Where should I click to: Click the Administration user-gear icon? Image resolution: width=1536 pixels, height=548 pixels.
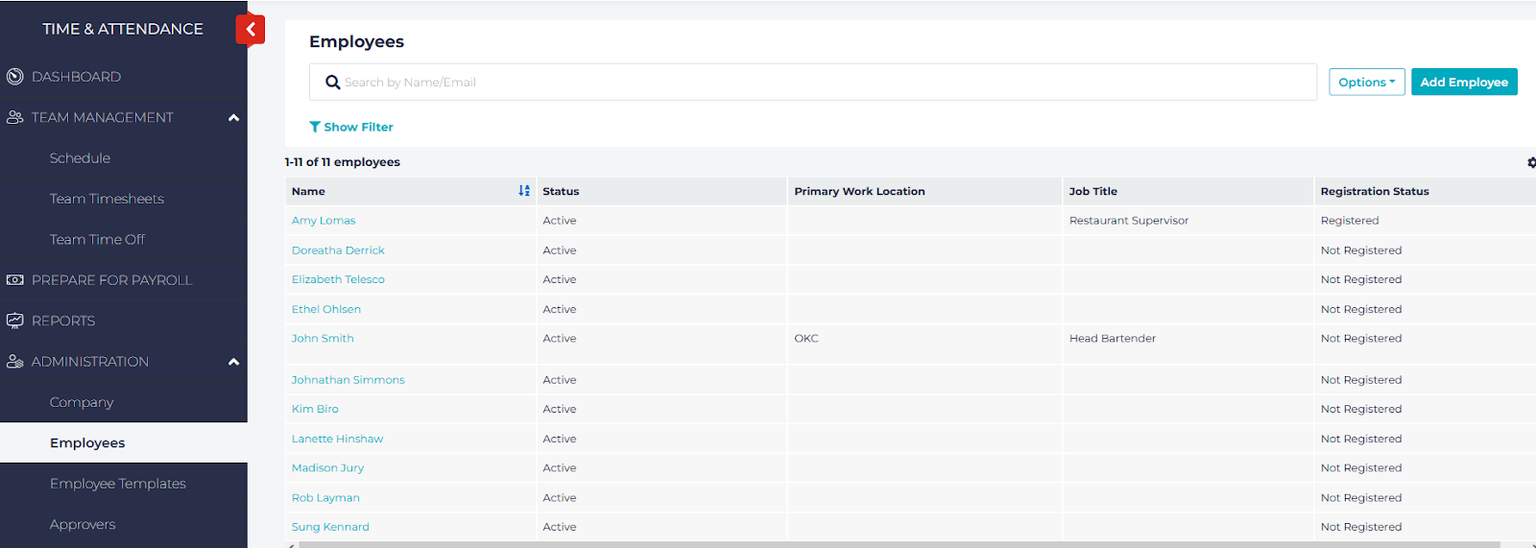pos(15,362)
